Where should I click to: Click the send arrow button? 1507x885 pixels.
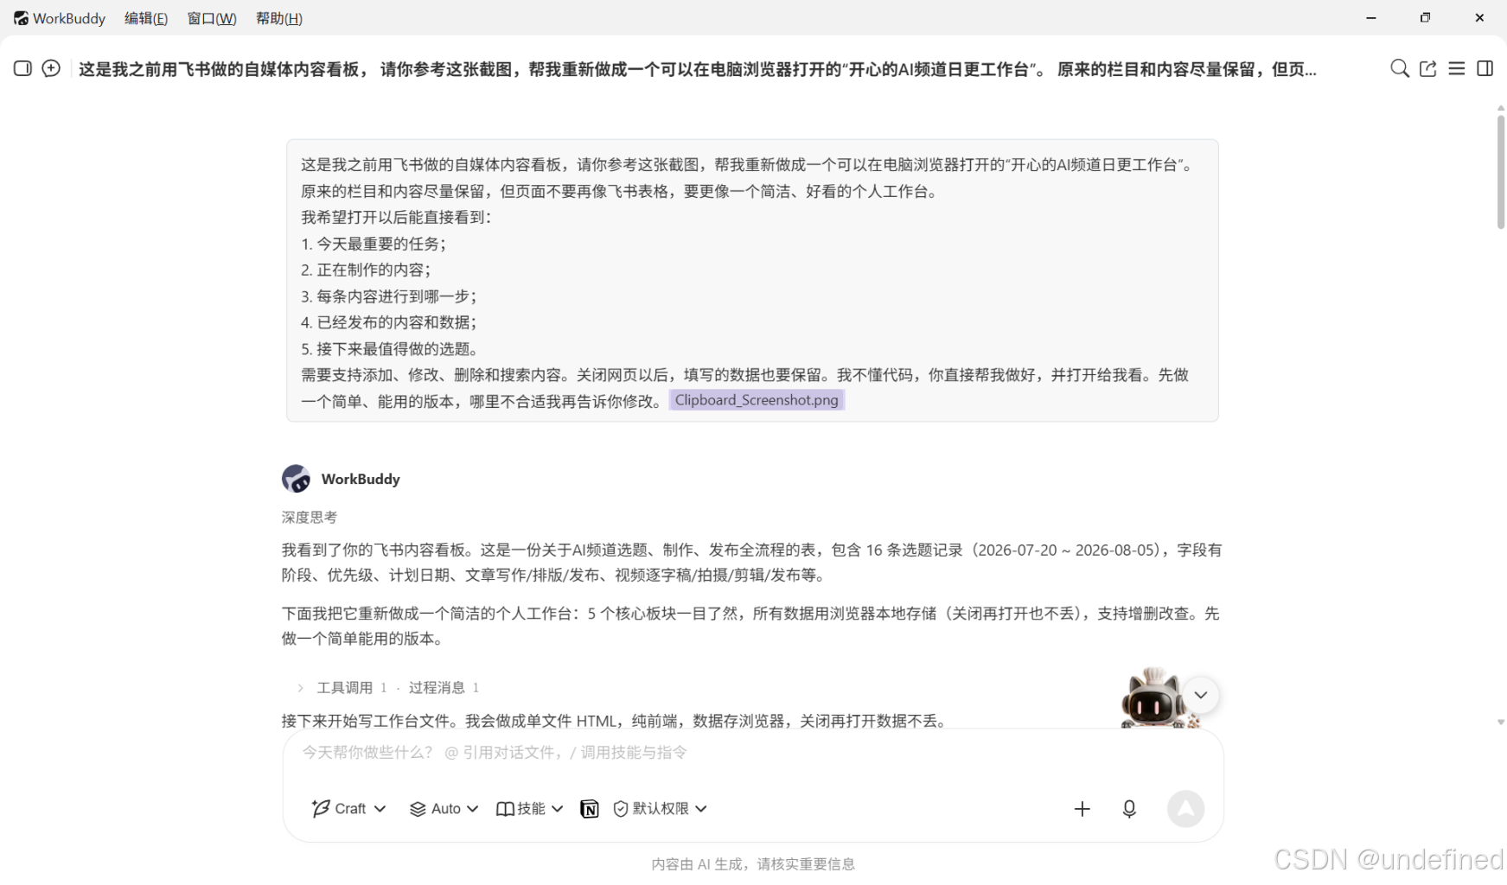pyautogui.click(x=1185, y=809)
